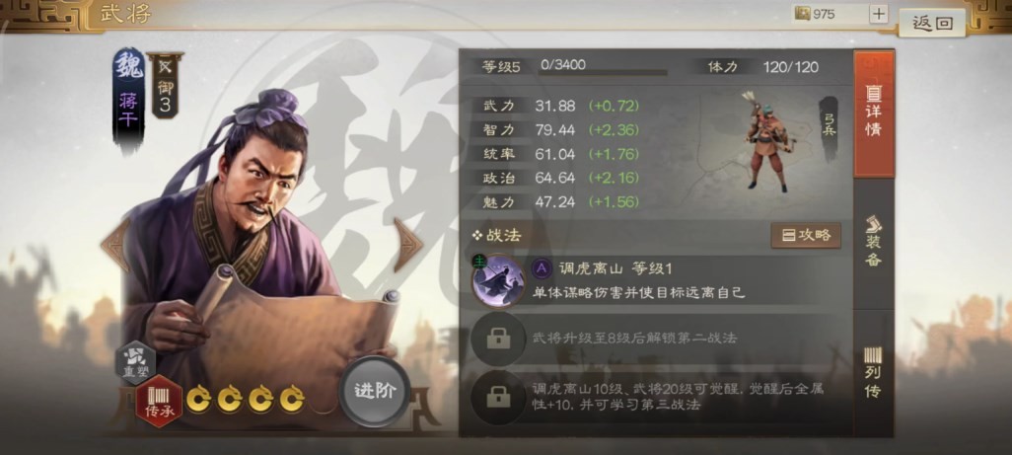Open the 装备 equipment tab
Image resolution: width=1012 pixels, height=455 pixels.
point(873,242)
